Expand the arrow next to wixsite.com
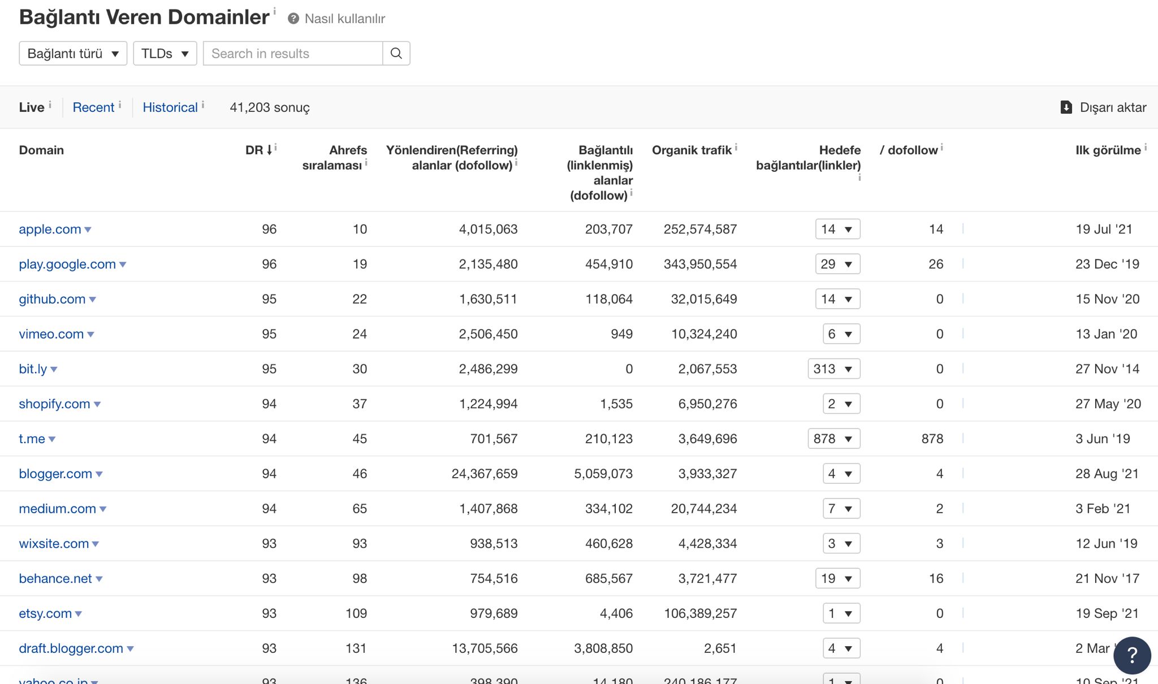Viewport: 1158px width, 684px height. 96,544
